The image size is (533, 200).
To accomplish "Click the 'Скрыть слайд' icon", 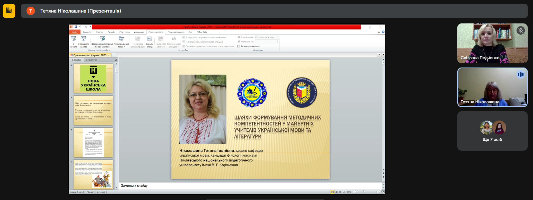I will (150, 39).
